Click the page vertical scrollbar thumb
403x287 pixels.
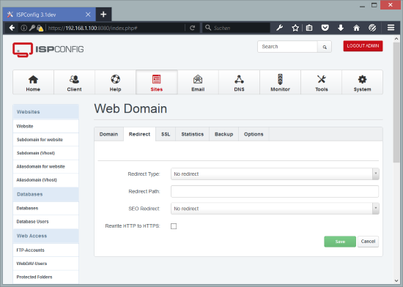point(396,102)
